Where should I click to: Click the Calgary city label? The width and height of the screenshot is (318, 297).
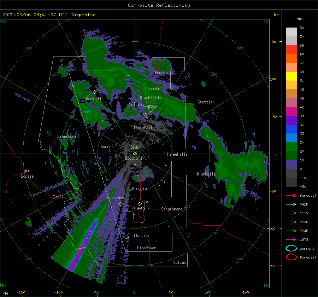coord(138,208)
